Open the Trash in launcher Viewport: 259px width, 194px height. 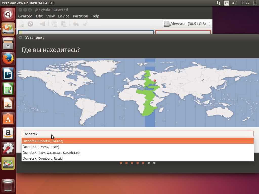click(x=8, y=186)
